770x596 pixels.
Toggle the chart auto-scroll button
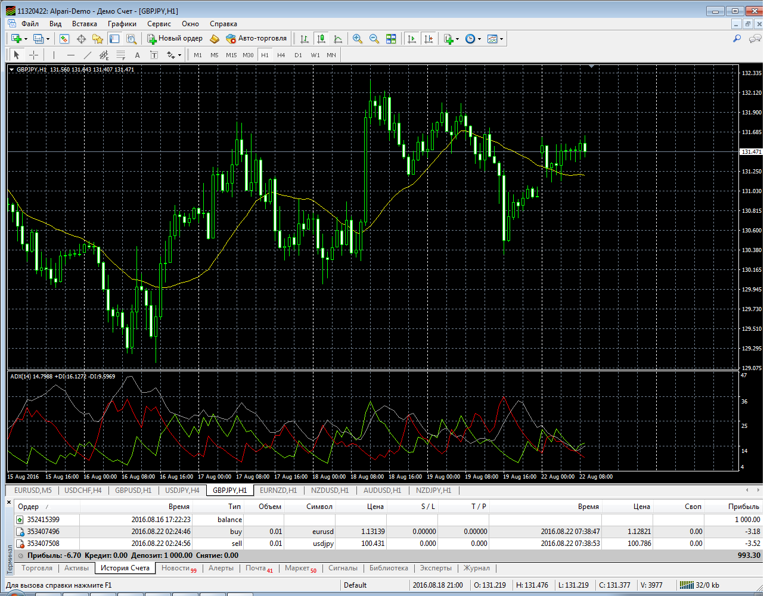pos(412,39)
